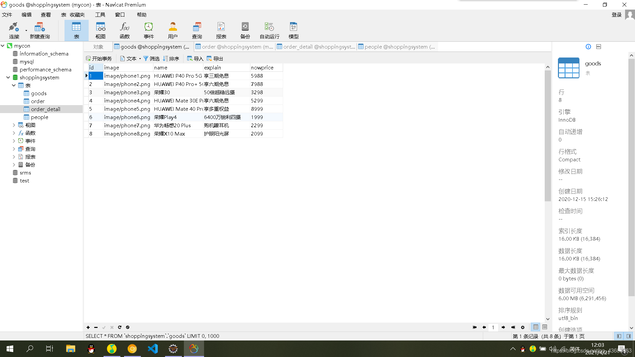
Task: Collapse the shoppingsystem database node
Action: [x=8, y=77]
